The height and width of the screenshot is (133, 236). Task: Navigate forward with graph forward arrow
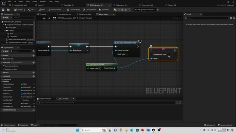(x=49, y=18)
